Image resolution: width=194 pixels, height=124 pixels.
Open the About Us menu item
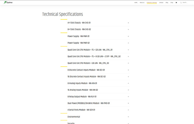pos(142,3)
